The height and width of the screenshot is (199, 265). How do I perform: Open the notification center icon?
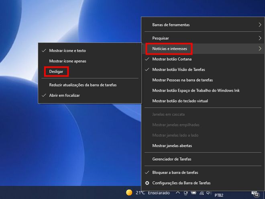pos(255,194)
